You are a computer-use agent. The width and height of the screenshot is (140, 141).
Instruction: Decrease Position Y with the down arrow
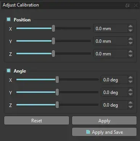[130, 43]
